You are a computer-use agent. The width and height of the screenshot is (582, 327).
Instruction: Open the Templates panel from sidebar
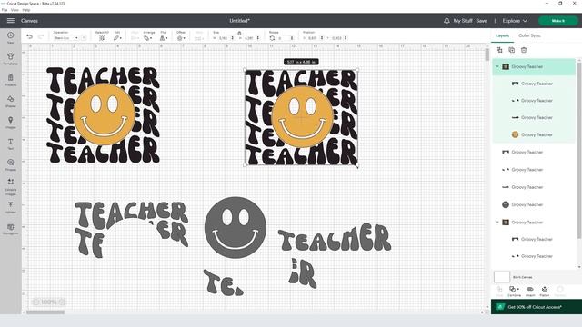click(10, 58)
